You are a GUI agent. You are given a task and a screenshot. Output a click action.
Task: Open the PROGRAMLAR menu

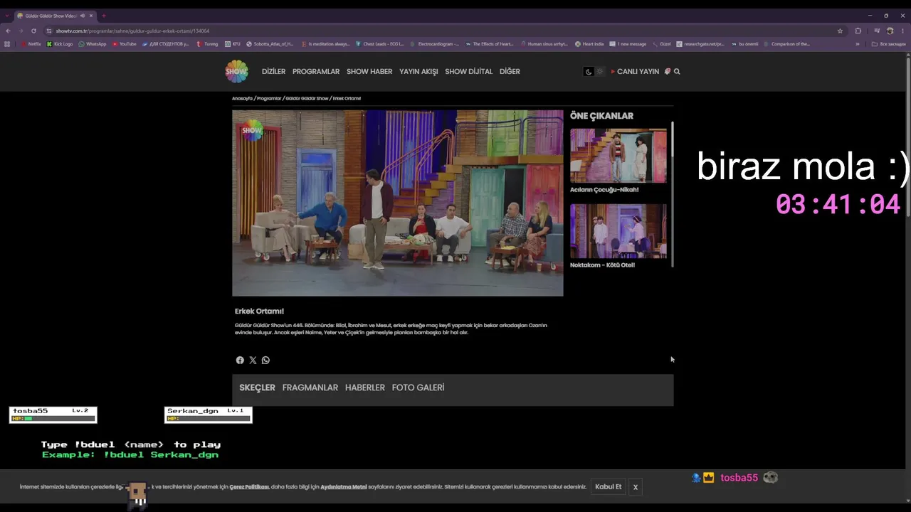(316, 71)
